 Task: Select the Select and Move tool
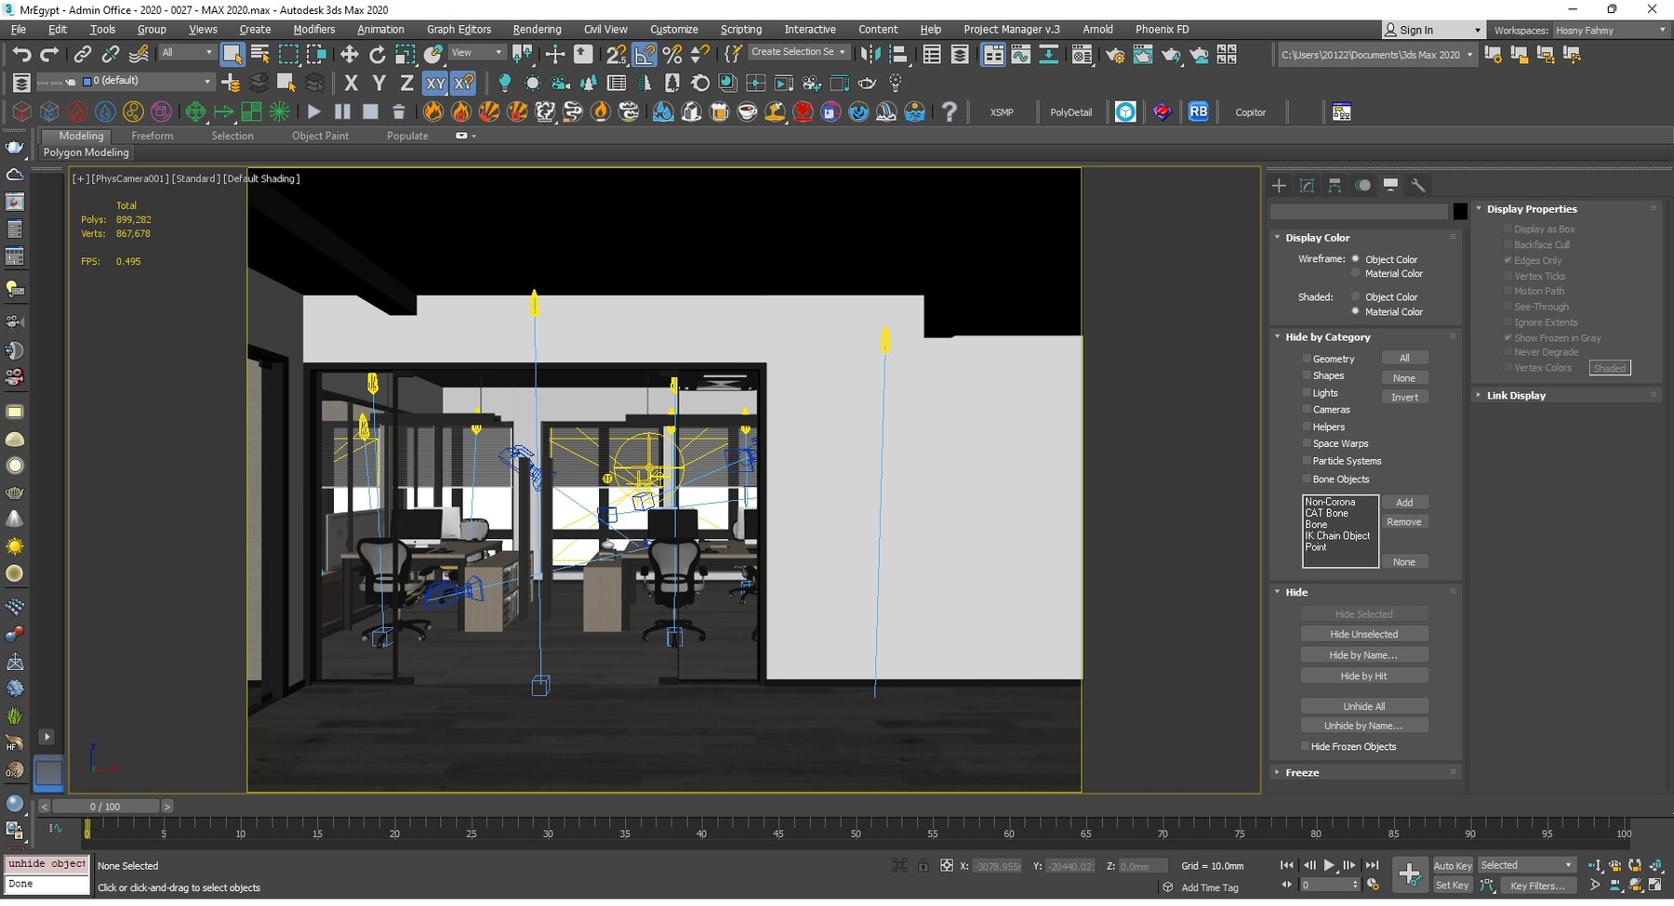(x=350, y=54)
